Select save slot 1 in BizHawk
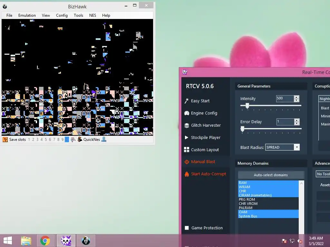Screen dimensions: 330x247 click(x=29, y=140)
